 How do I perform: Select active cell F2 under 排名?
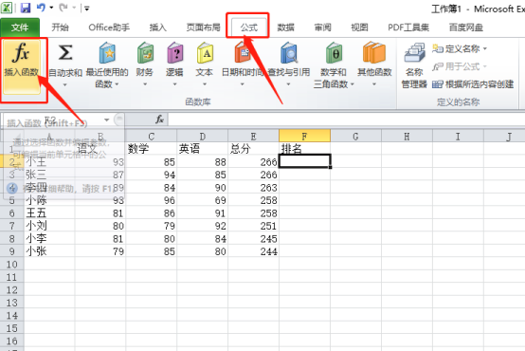305,161
